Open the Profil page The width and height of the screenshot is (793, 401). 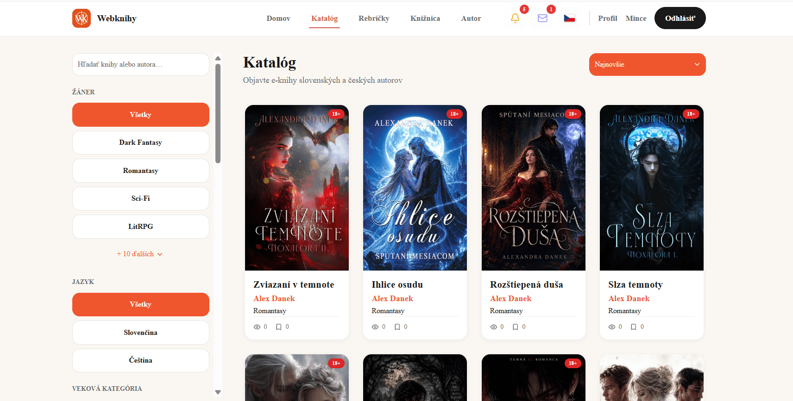(608, 19)
